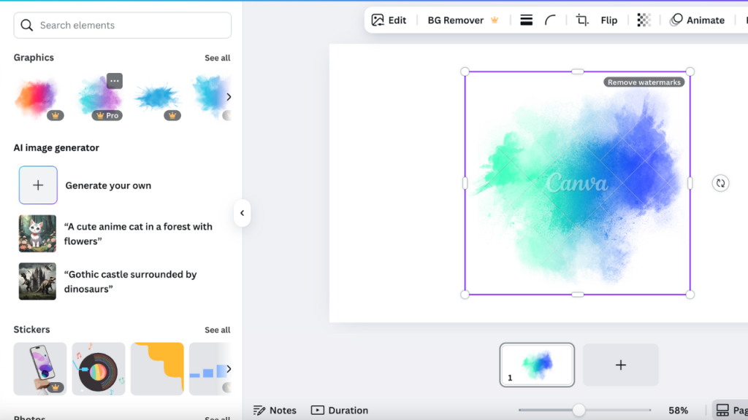Click the bottom-right resize handle of image
Image resolution: width=748 pixels, height=420 pixels.
coord(690,295)
